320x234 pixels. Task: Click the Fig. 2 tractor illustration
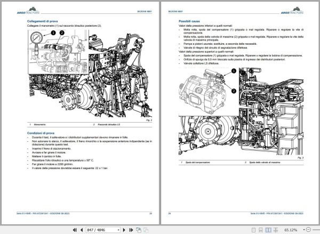coord(90,74)
